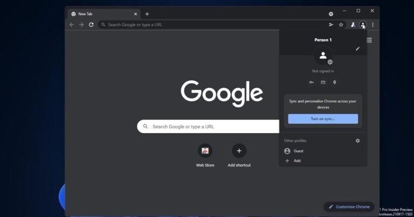Click the Customise Chrome button
The image size is (414, 217).
coord(349,207)
